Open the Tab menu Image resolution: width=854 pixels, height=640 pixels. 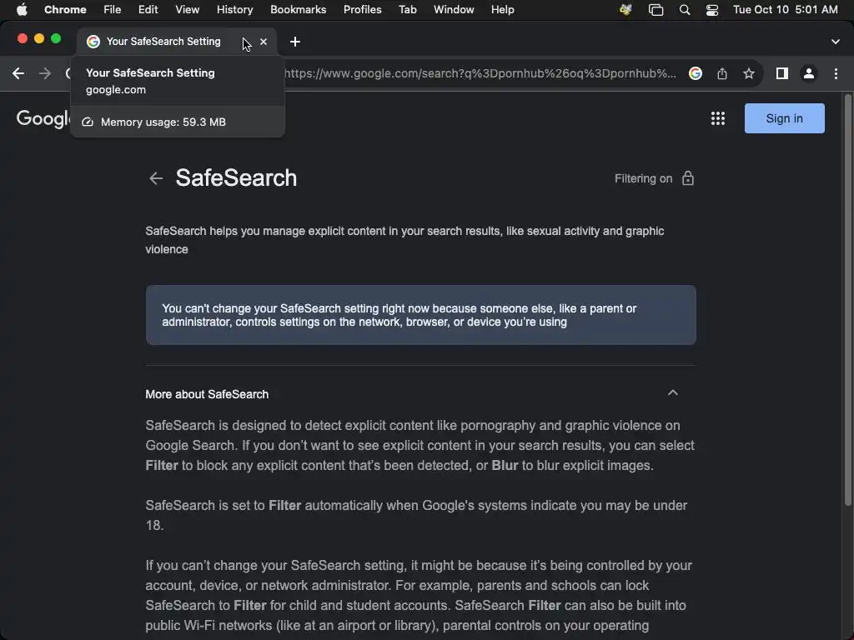[407, 10]
